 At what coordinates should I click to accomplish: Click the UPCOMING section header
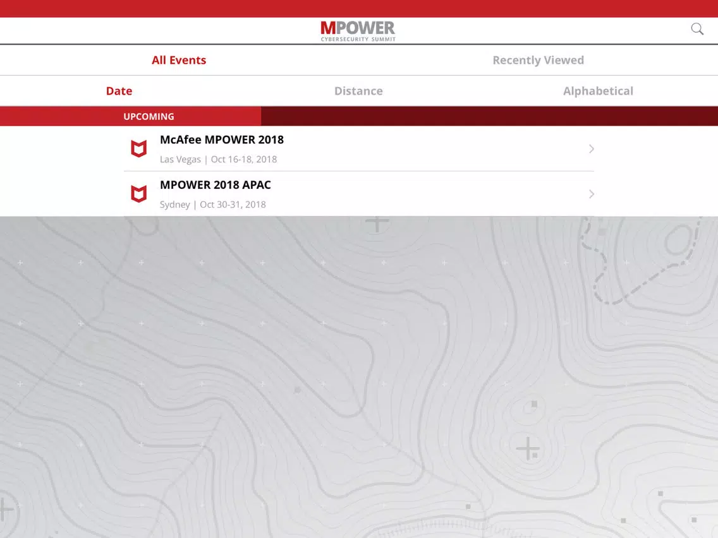(x=149, y=117)
